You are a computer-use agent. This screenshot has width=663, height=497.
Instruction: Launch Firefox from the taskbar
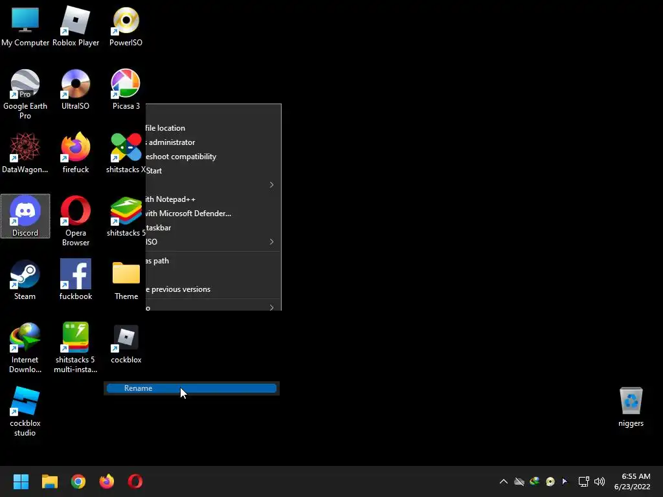(107, 481)
